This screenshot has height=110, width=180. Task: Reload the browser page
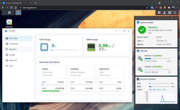[x=11, y=8]
